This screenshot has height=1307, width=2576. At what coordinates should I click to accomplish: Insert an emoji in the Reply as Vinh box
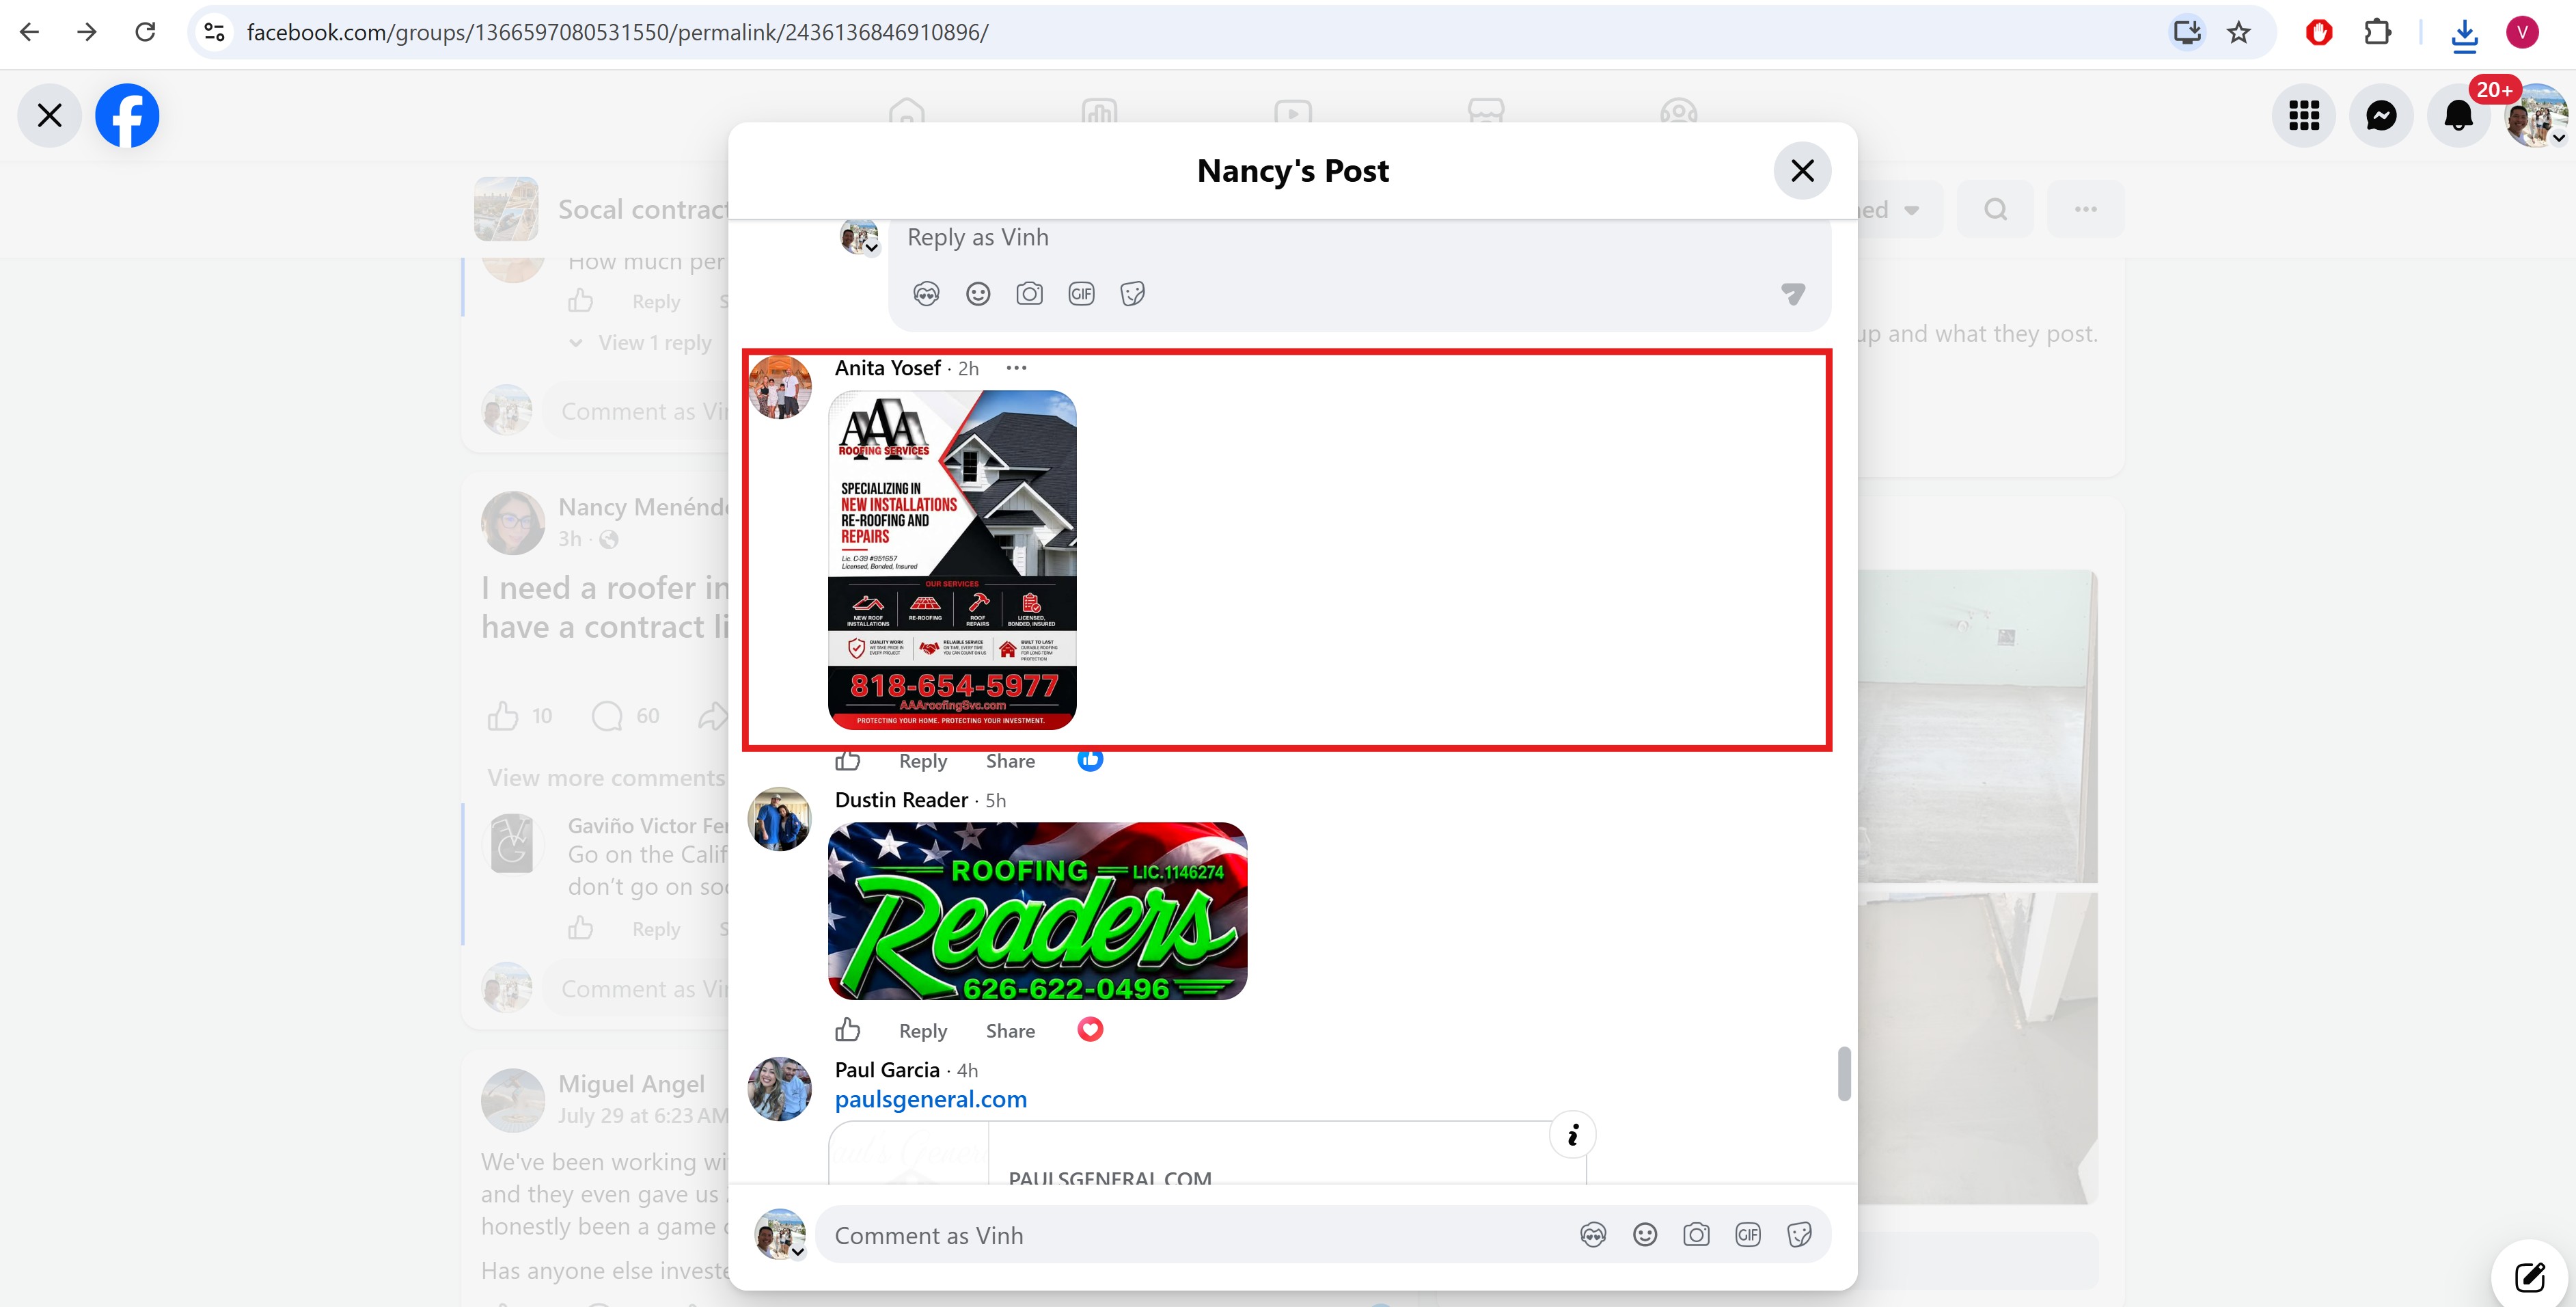tap(978, 293)
